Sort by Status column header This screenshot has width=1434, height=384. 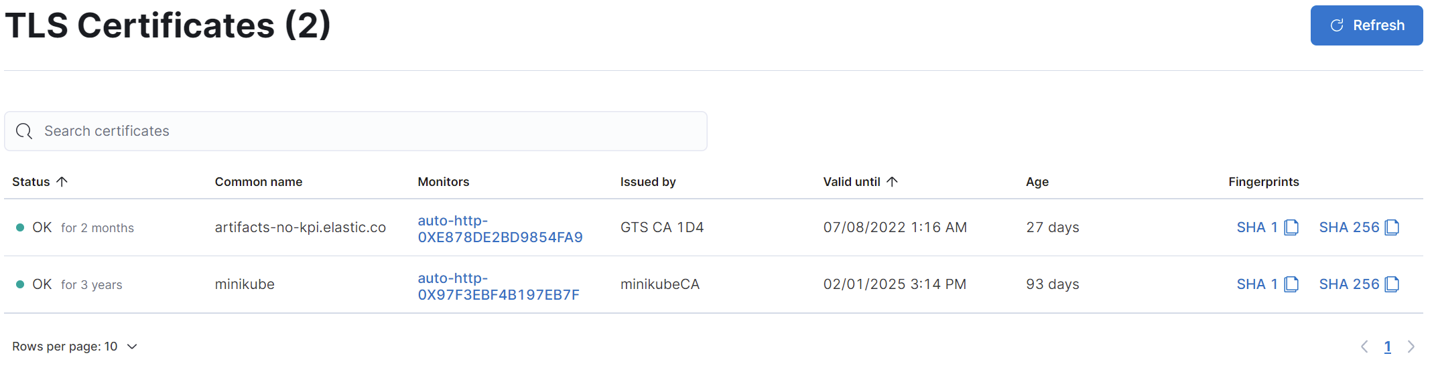click(31, 182)
